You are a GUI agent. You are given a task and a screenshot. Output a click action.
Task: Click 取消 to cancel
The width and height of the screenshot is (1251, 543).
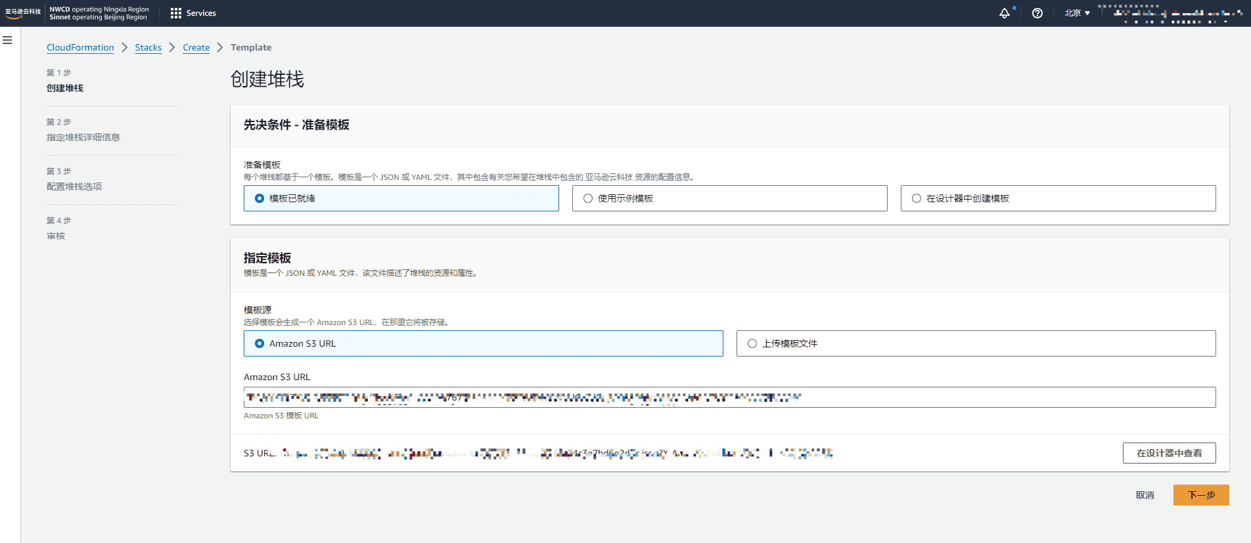[x=1145, y=495]
